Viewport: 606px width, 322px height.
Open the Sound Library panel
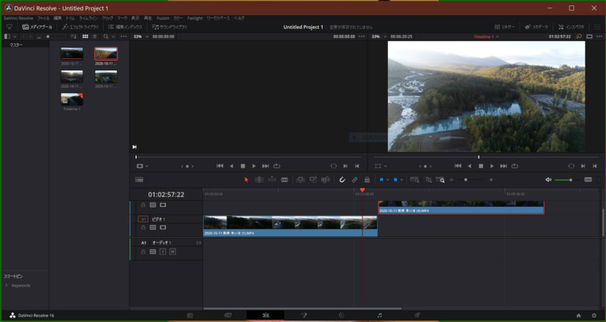coord(169,27)
